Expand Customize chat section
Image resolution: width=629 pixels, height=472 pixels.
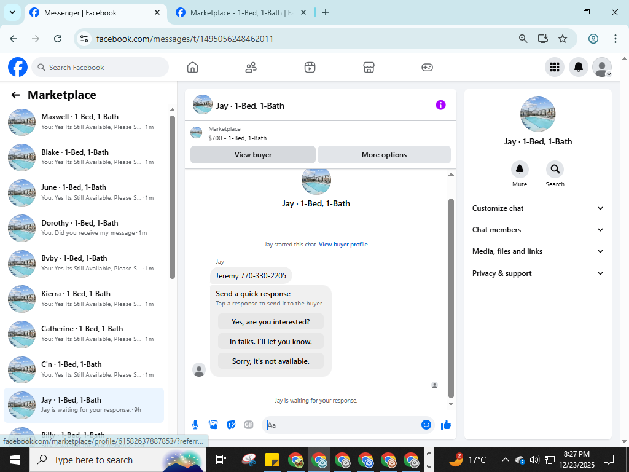coord(537,208)
